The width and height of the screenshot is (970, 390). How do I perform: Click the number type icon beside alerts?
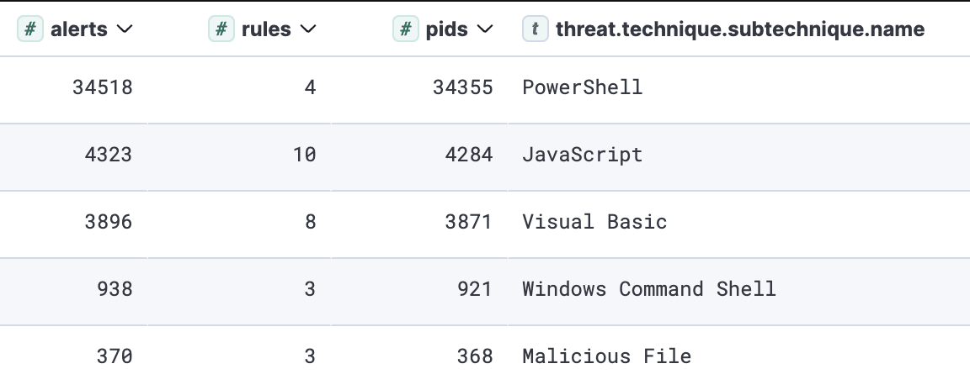click(x=30, y=29)
